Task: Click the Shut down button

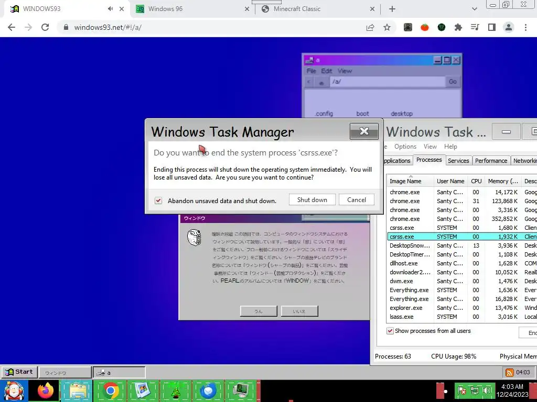Action: (x=312, y=199)
